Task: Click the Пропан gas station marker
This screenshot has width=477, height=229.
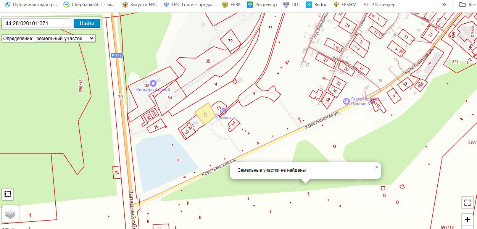Action: [x=224, y=111]
